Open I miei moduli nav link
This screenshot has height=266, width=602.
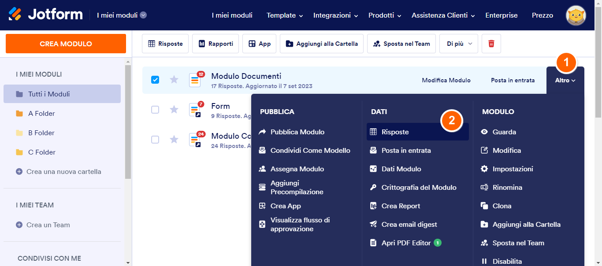pos(232,15)
